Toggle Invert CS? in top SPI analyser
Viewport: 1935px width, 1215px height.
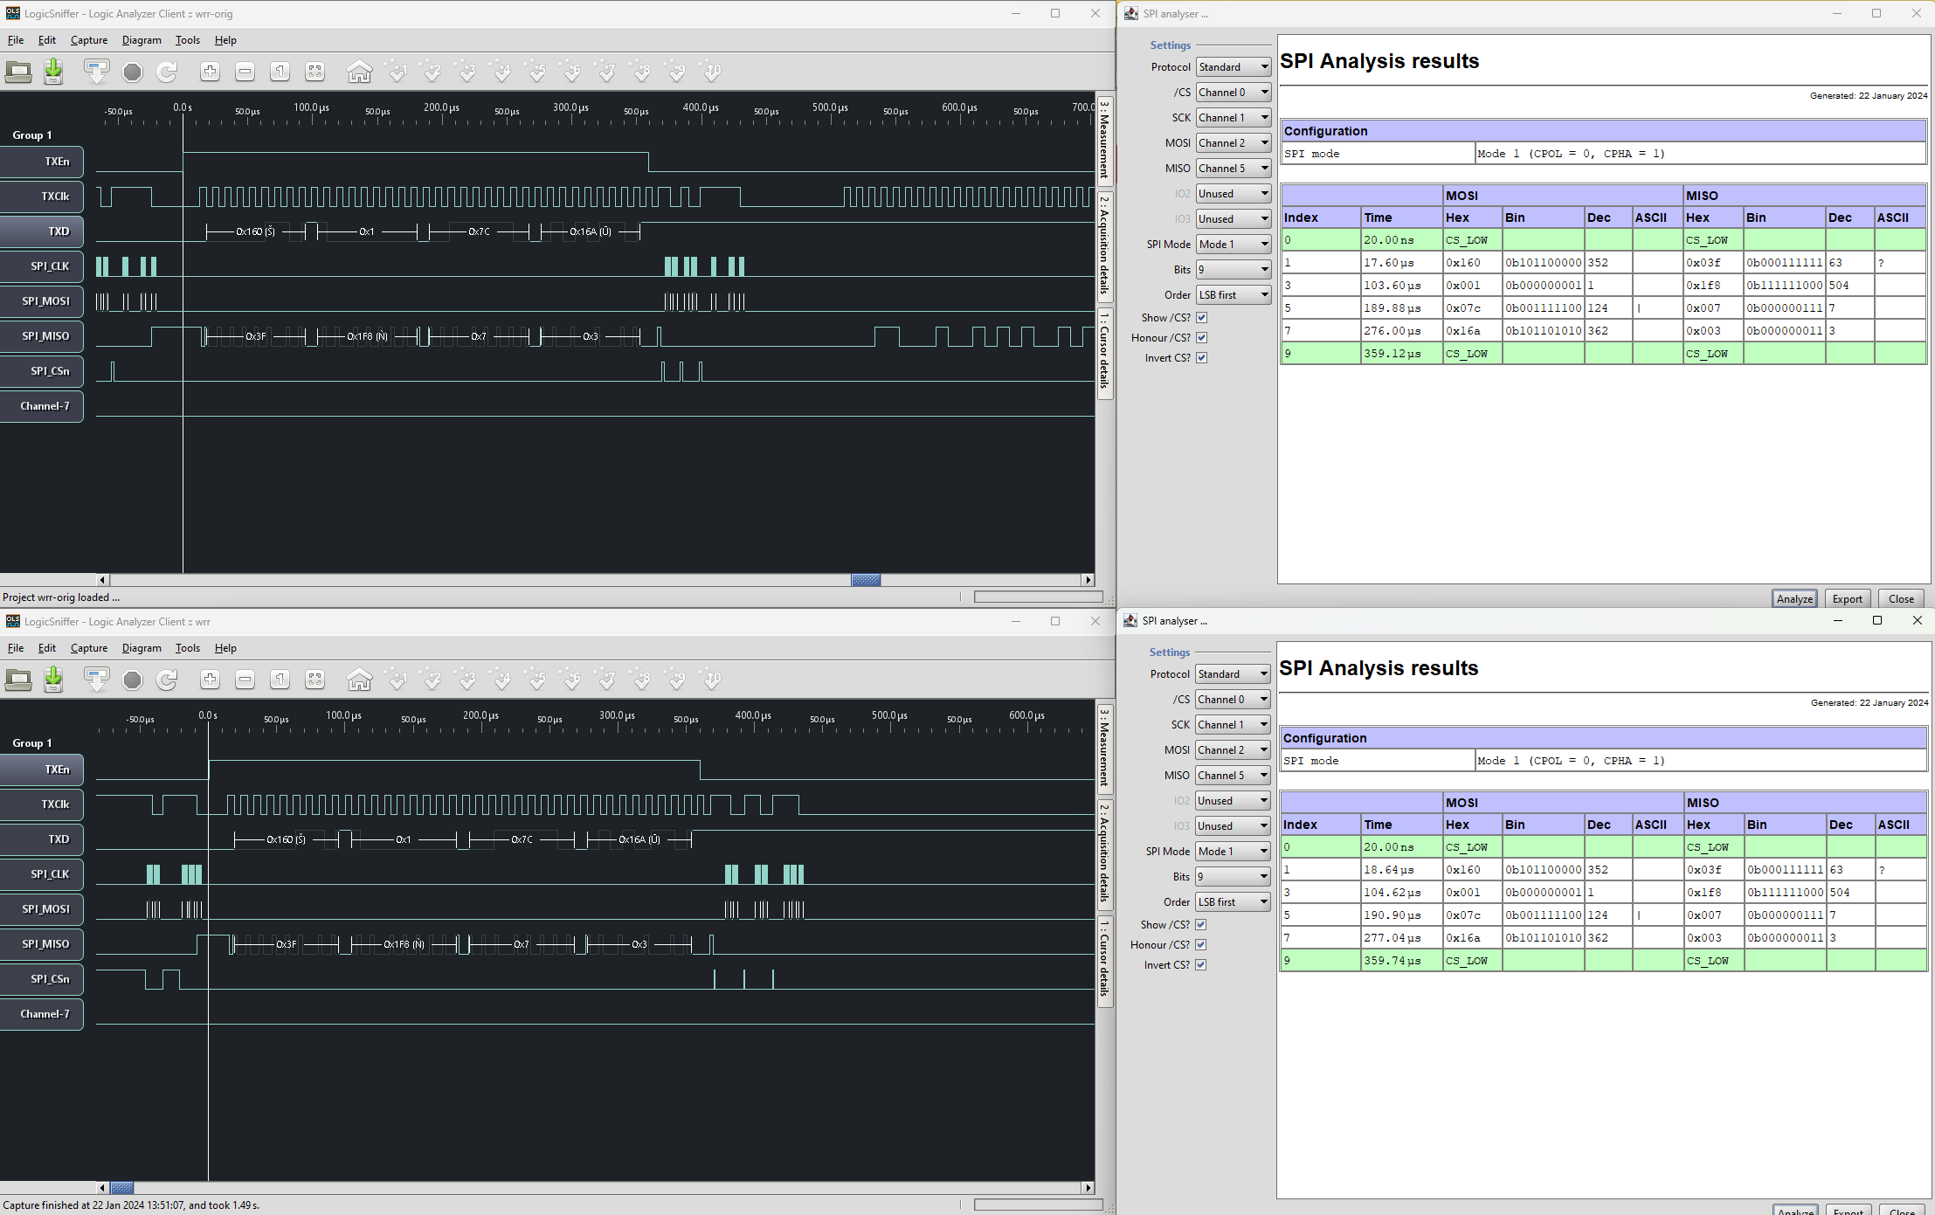point(1202,358)
